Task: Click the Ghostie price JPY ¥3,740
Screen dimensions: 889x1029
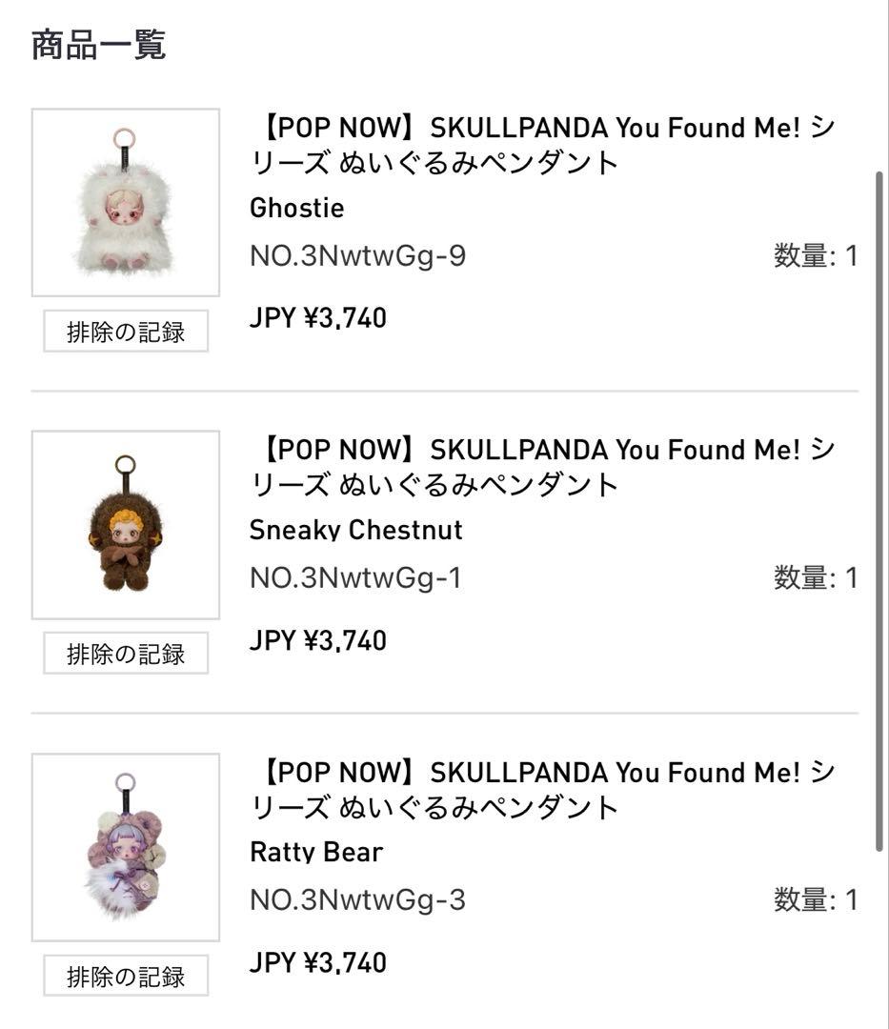Action: (318, 318)
